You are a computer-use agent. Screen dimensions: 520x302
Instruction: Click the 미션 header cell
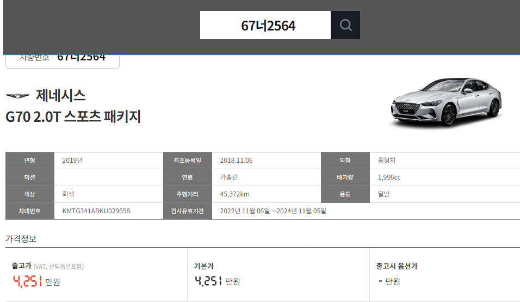30,177
